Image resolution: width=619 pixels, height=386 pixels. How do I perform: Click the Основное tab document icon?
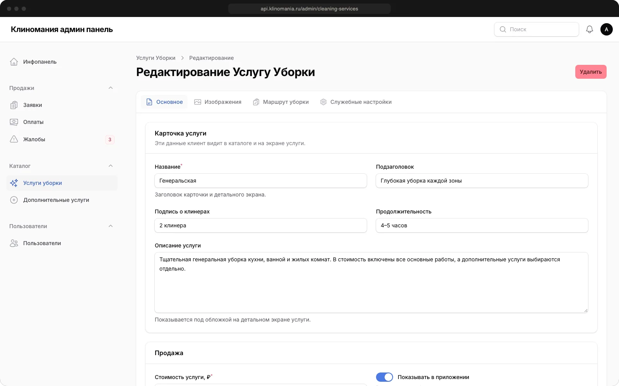[x=149, y=102]
